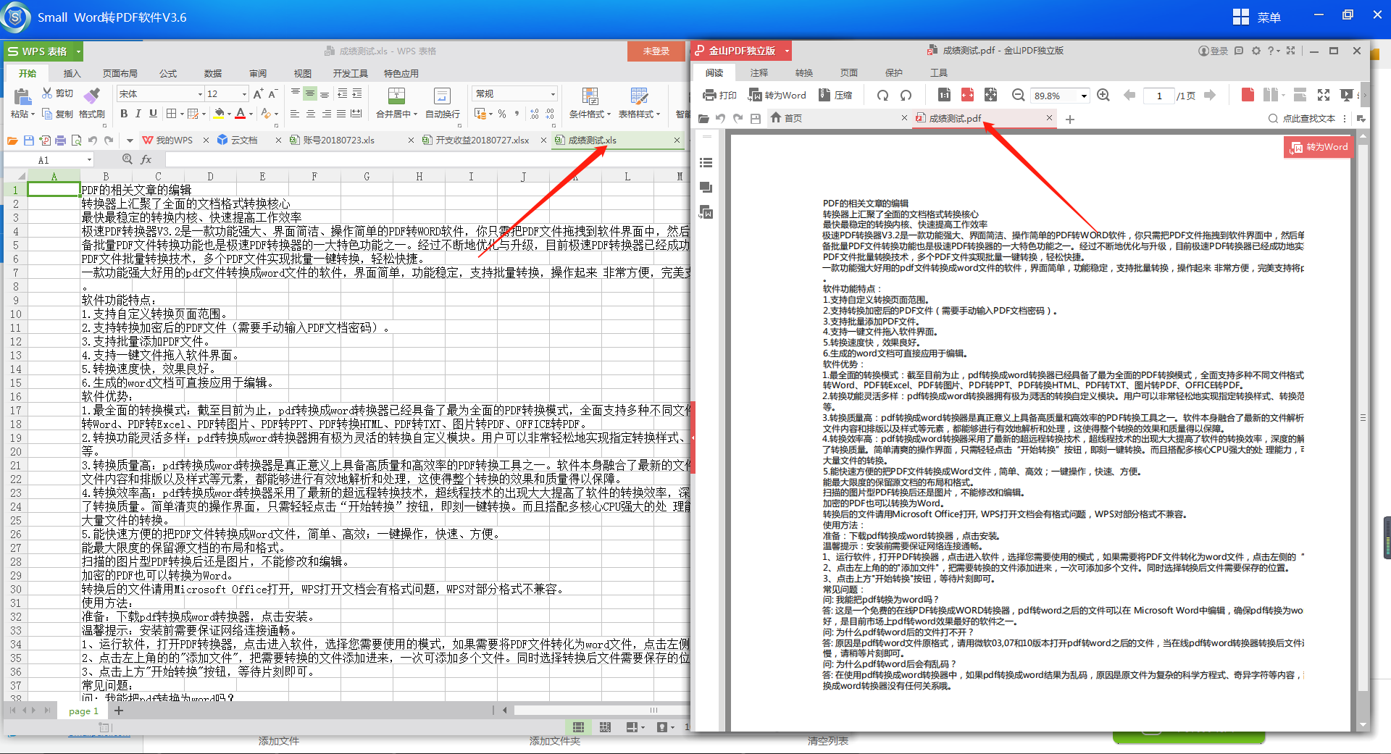The image size is (1391, 754).
Task: Toggle Underline formatting in WPS
Action: [x=153, y=114]
